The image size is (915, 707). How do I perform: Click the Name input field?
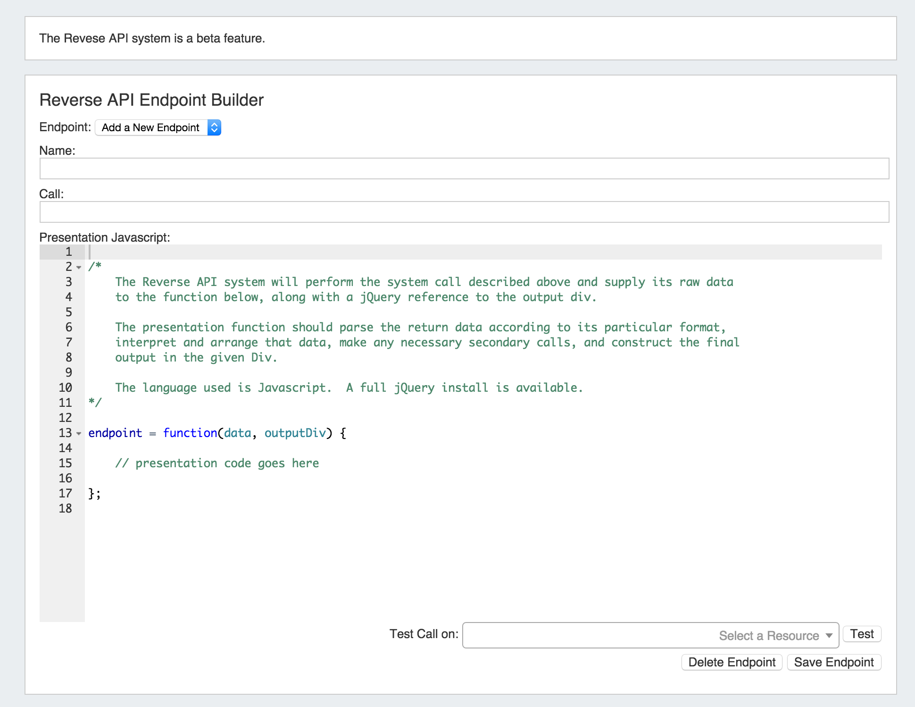(464, 168)
